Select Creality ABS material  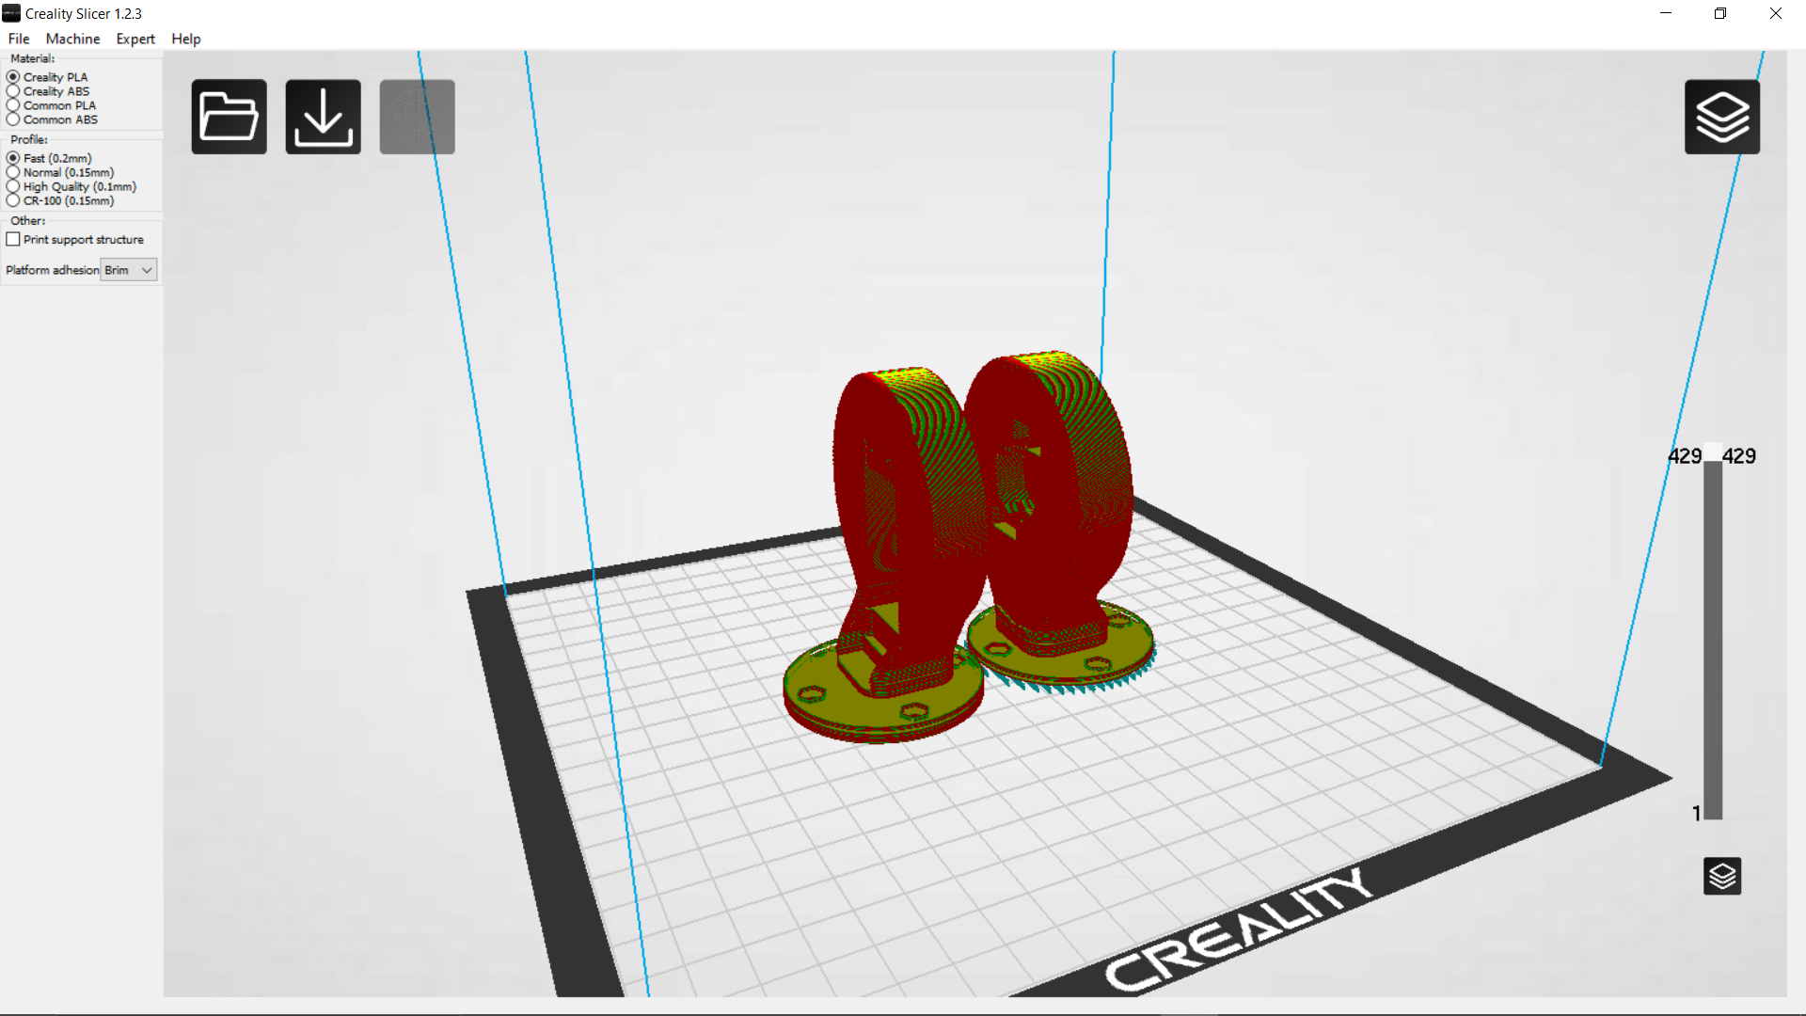(13, 90)
